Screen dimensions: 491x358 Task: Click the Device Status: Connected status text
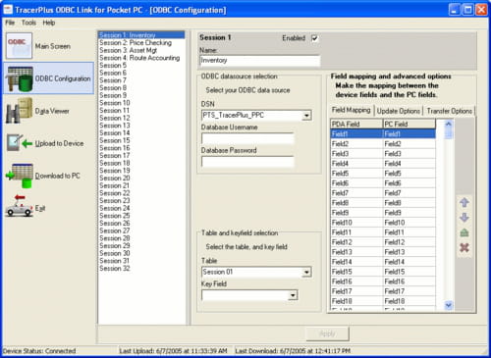coord(39,351)
